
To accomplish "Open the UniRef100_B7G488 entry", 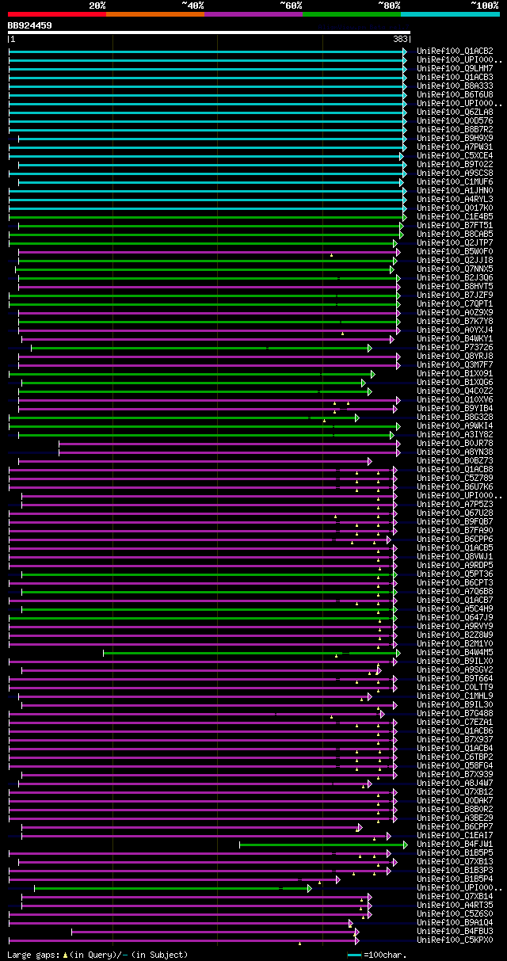I will pos(455,714).
